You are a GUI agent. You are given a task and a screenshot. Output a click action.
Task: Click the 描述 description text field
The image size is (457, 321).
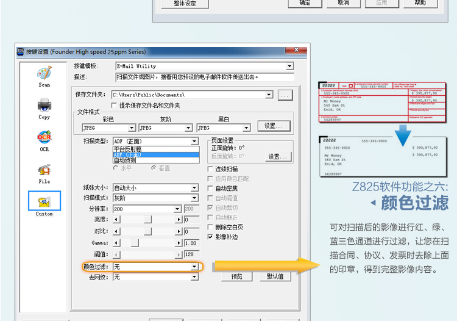(x=204, y=77)
